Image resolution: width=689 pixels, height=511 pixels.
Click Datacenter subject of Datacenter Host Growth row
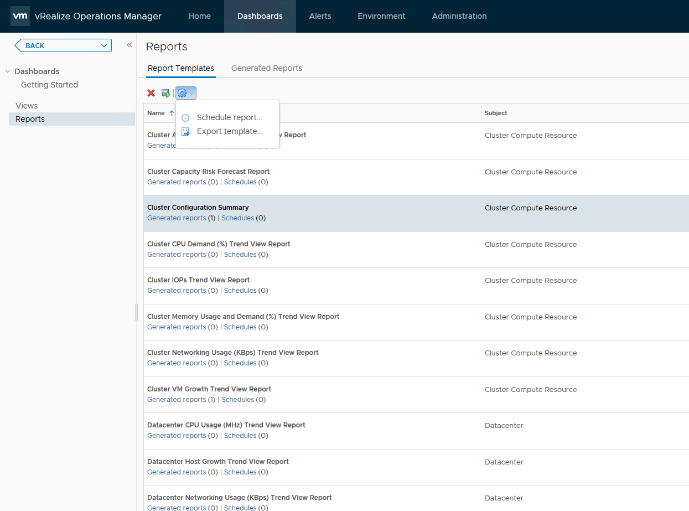tap(504, 462)
